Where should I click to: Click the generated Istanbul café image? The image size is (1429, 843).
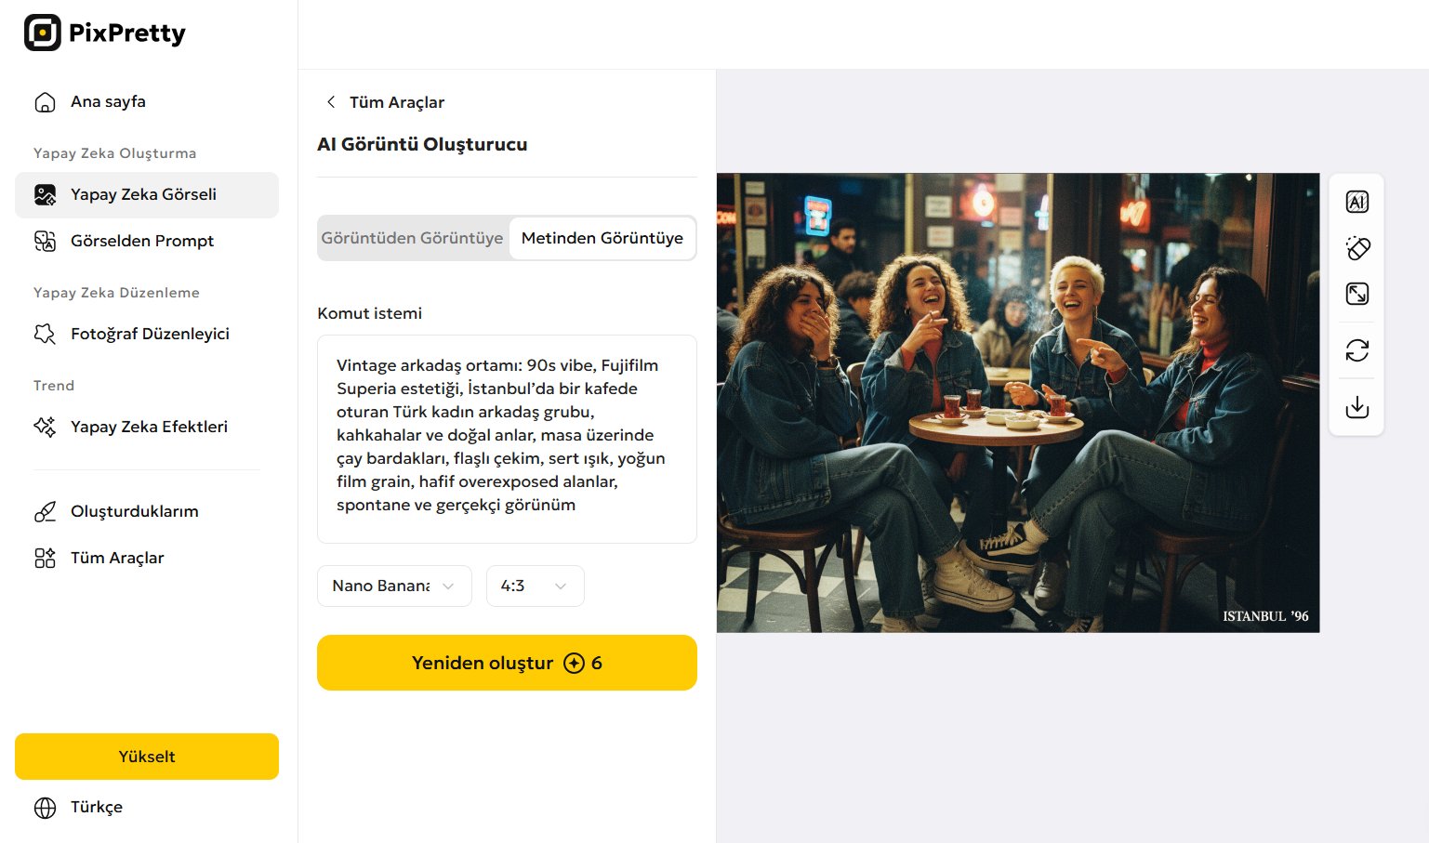(x=1017, y=402)
